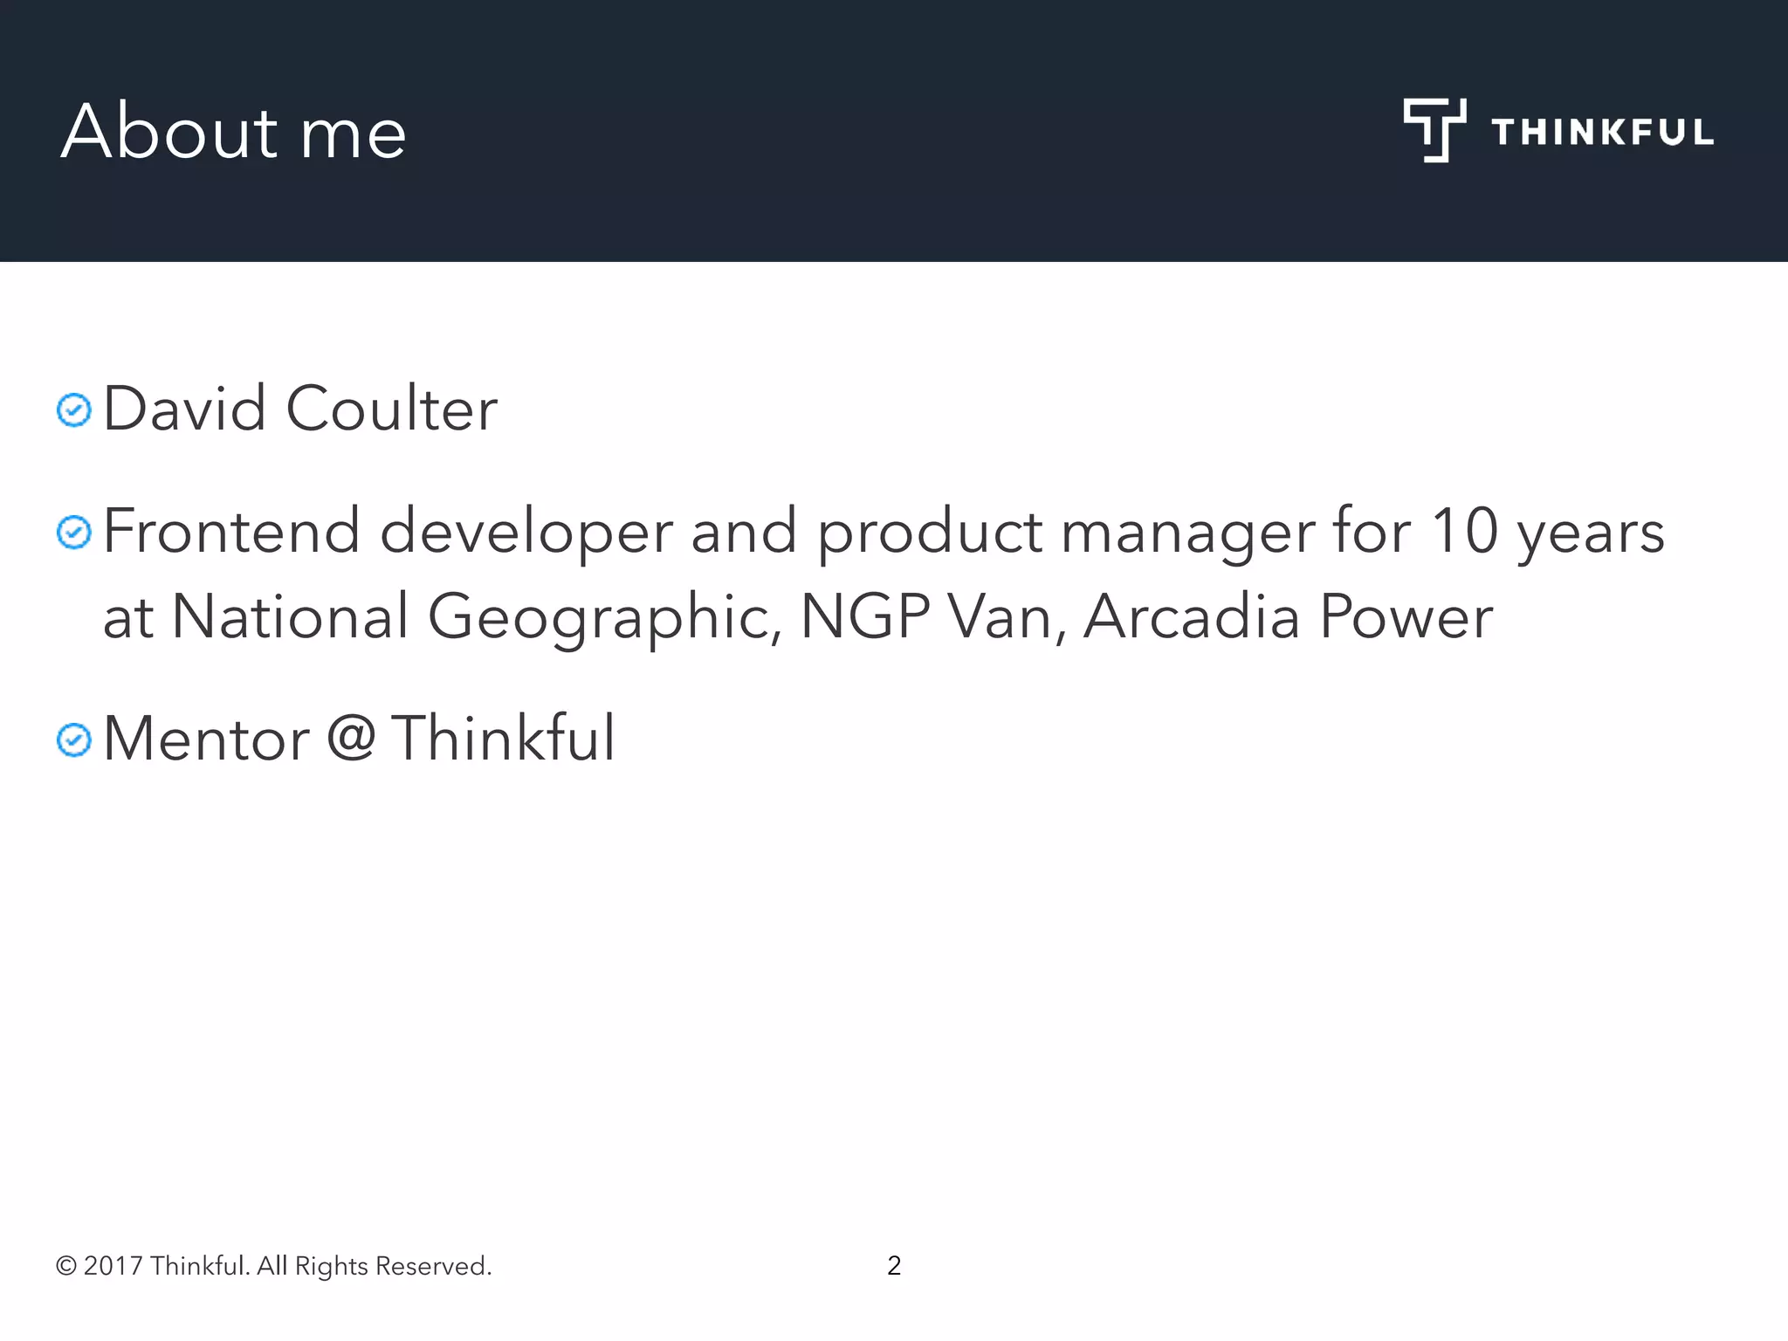Click the slide page number 2

894,1265
